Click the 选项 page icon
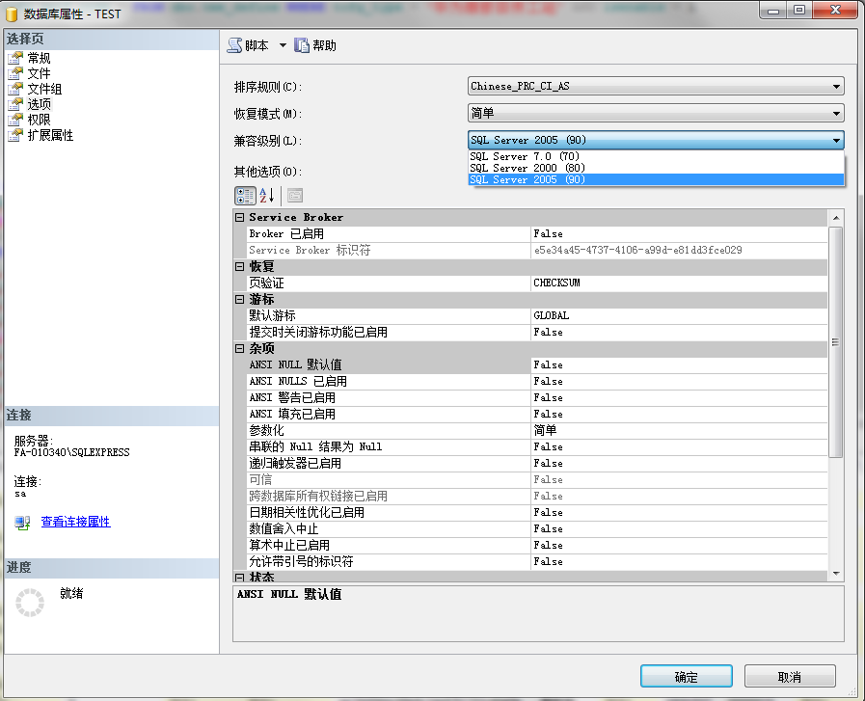The image size is (865, 701). click(15, 104)
